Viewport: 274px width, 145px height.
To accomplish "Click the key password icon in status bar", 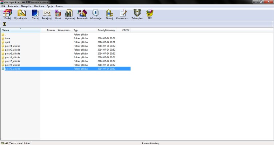I will pyautogui.click(x=6, y=143).
